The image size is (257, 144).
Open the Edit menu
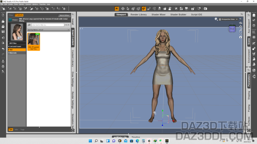pyautogui.click(x=5, y=4)
